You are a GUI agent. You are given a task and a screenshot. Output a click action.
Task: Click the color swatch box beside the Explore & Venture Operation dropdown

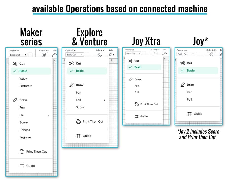87,54
